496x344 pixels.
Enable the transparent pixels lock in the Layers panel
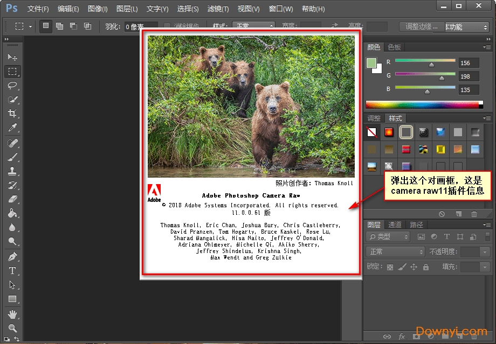click(390, 266)
